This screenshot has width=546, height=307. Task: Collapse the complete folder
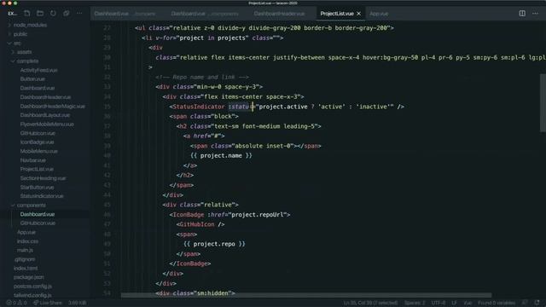[27, 61]
